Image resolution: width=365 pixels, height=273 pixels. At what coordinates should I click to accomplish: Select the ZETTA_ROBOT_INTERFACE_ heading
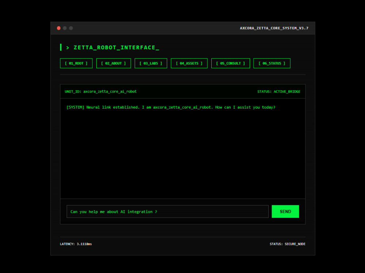tap(116, 47)
